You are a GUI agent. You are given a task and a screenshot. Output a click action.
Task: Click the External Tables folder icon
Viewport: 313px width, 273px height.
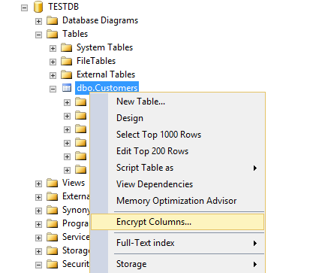click(66, 74)
